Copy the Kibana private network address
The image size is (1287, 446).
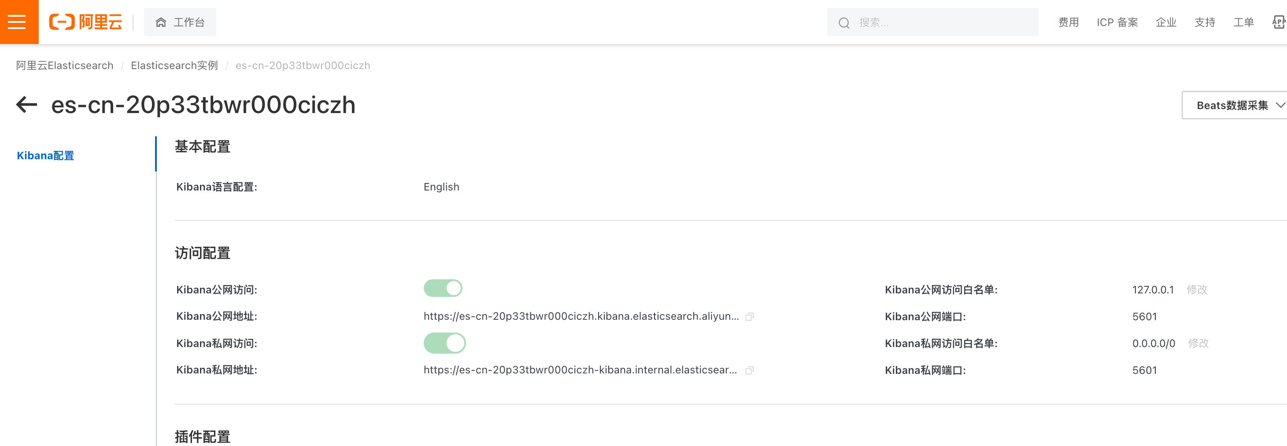pos(749,370)
